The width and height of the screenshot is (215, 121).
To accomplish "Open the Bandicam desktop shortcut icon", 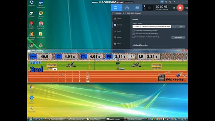I will tap(31, 46).
